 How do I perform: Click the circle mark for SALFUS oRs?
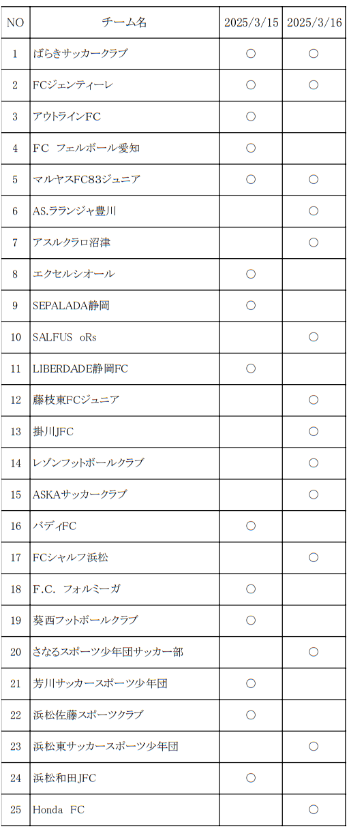[314, 337]
